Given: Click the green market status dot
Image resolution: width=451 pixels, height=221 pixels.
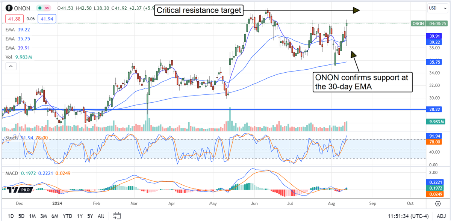Looking at the screenshot, I should (39, 8).
